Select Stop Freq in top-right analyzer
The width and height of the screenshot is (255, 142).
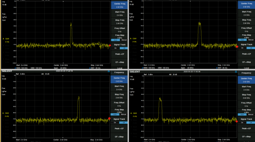coord(246,21)
